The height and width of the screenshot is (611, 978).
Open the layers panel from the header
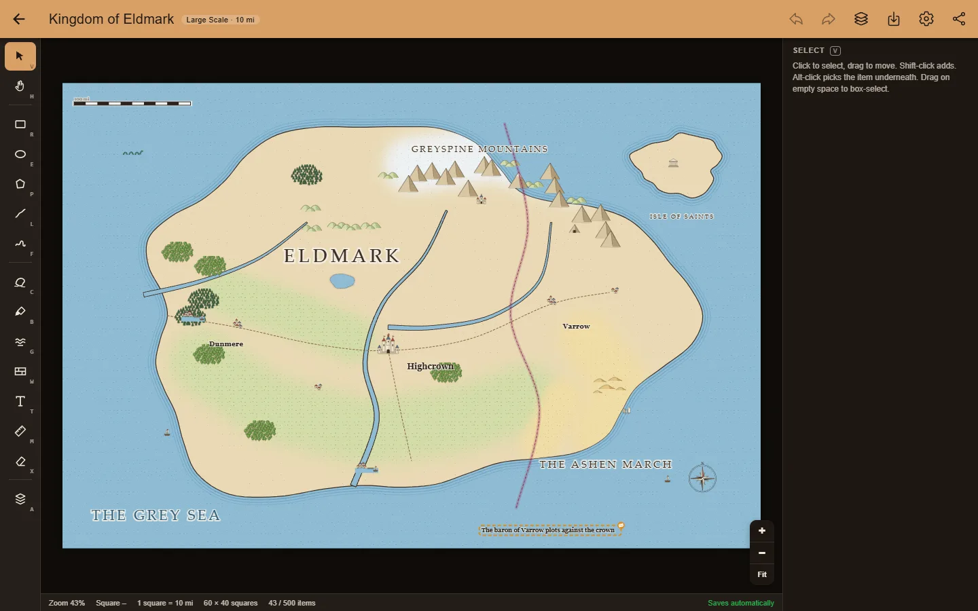click(861, 19)
